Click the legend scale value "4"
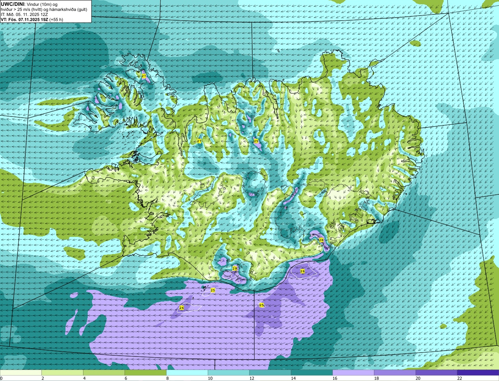This screenshot has height=381, width=499. 85,378
